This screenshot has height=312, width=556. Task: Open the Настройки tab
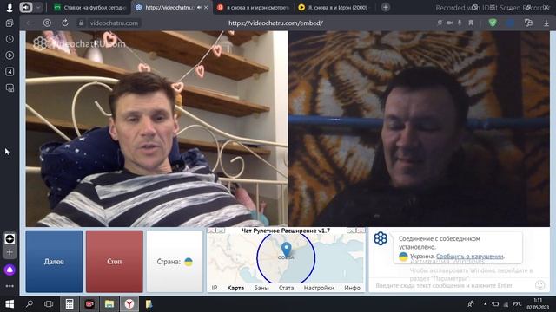point(319,288)
